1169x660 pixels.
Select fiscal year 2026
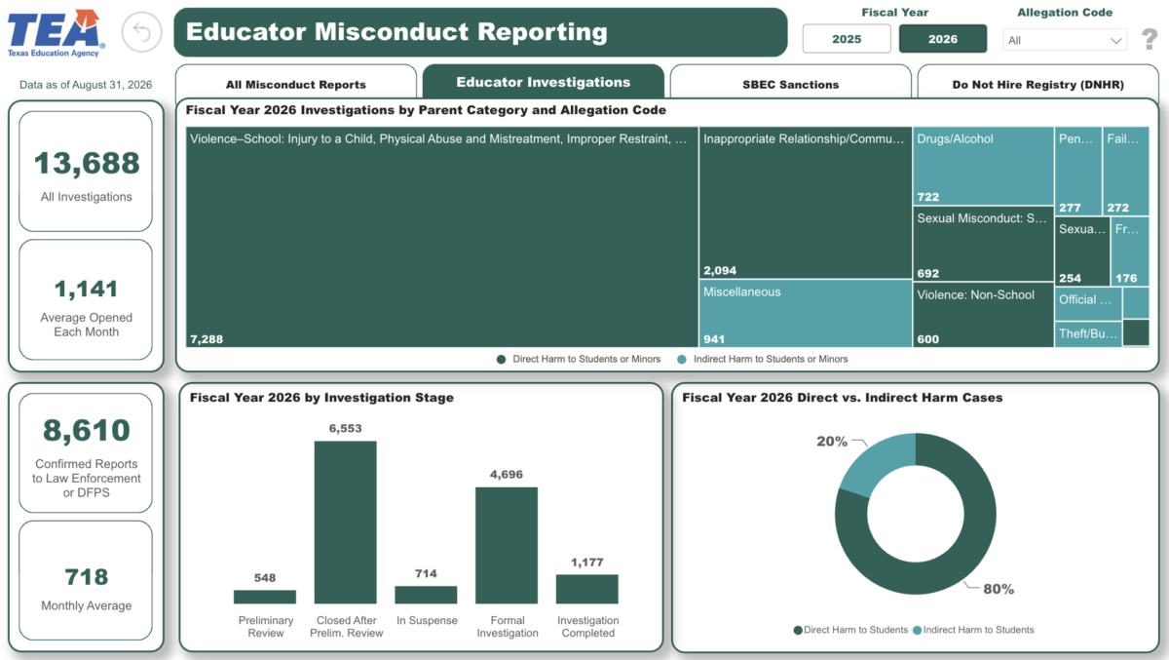point(942,39)
